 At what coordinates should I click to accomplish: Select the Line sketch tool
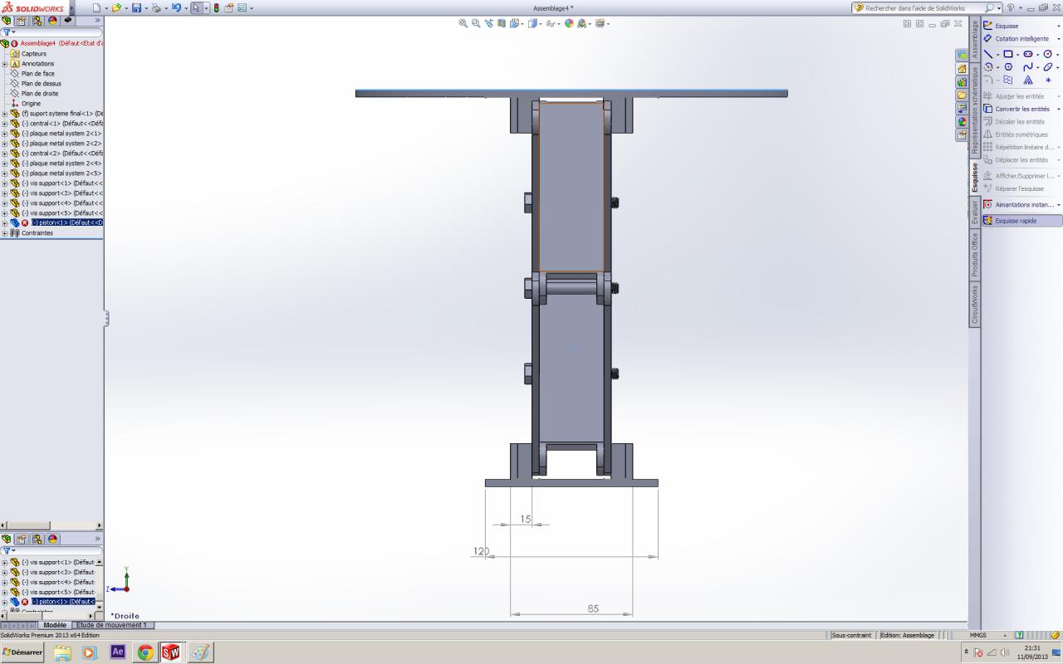click(x=988, y=54)
